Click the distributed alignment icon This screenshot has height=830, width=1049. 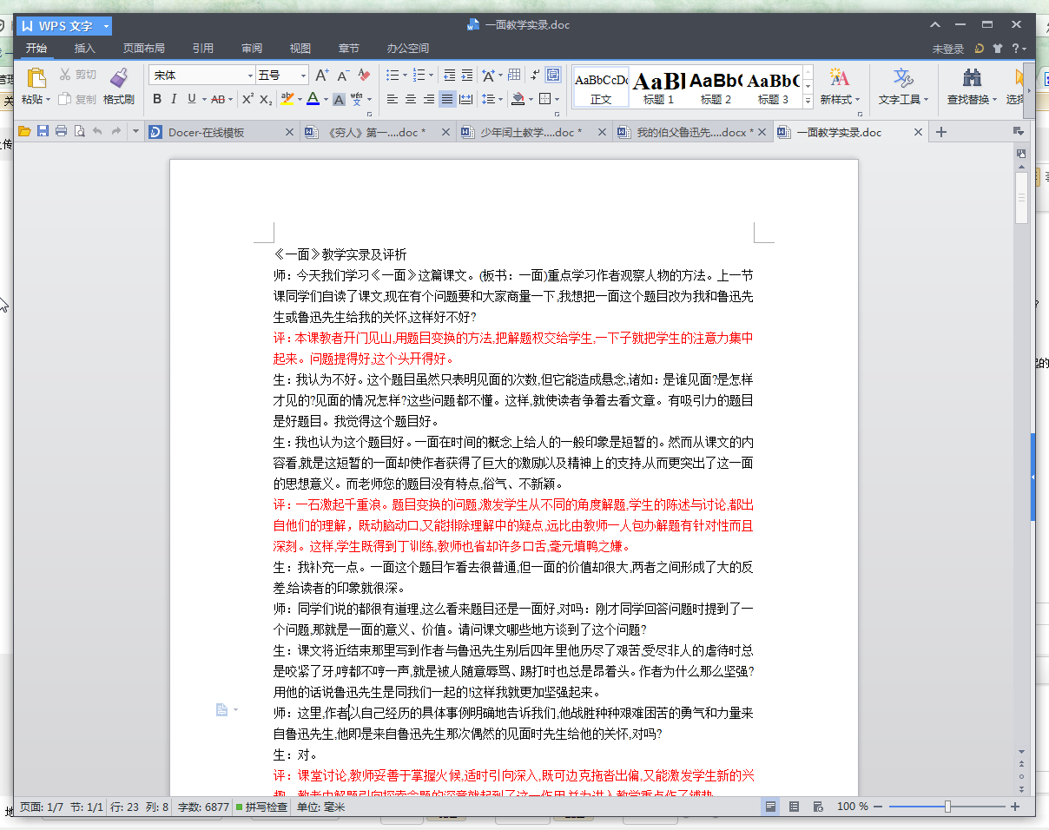click(465, 99)
